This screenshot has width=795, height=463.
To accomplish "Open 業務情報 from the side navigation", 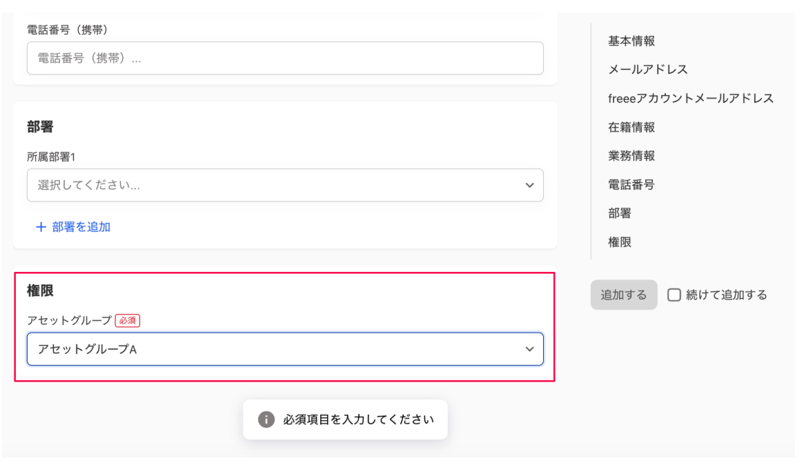I will (631, 156).
